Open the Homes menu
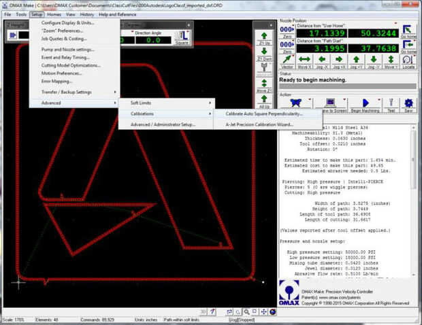Image resolution: width=422 pixels, height=325 pixels. pyautogui.click(x=54, y=14)
